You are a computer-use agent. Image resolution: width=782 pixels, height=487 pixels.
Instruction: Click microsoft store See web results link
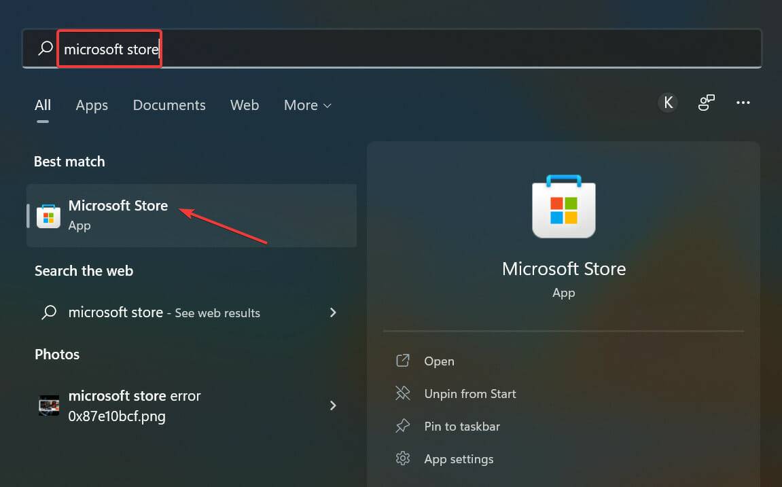tap(164, 312)
